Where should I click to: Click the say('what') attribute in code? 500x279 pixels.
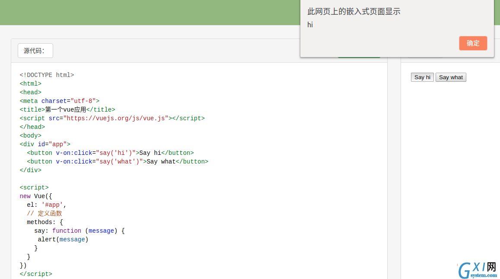pos(120,161)
